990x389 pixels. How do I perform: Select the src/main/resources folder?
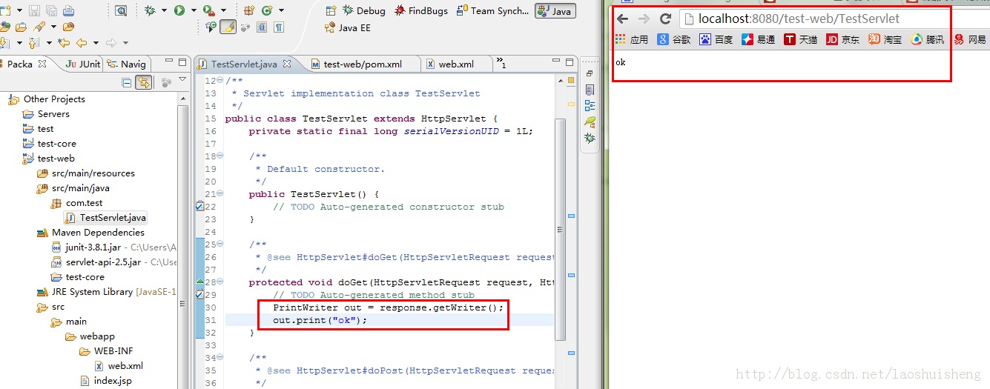(86, 173)
